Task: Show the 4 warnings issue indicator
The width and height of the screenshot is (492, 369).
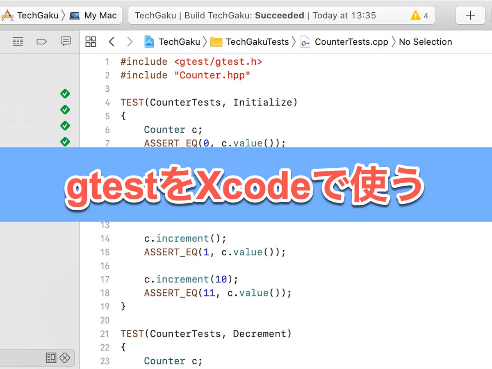Action: point(420,16)
